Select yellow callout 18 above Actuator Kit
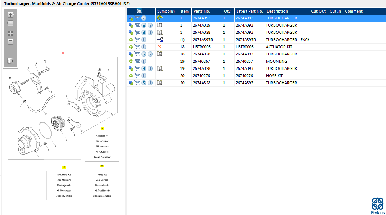Viewport: 386px width, 215px height. pos(102,129)
